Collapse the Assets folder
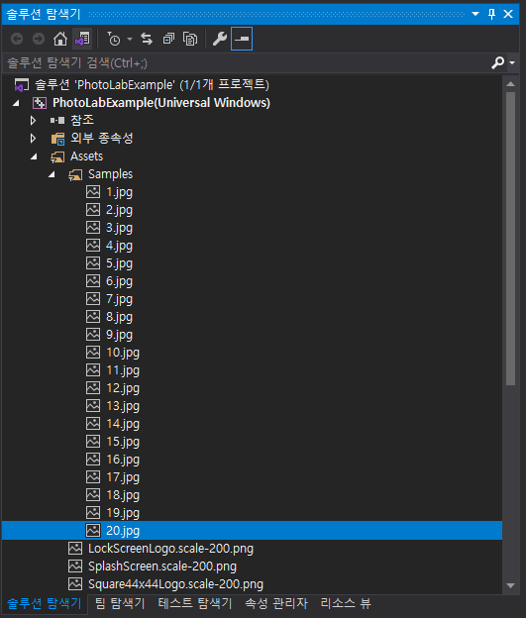The height and width of the screenshot is (618, 526). click(34, 156)
